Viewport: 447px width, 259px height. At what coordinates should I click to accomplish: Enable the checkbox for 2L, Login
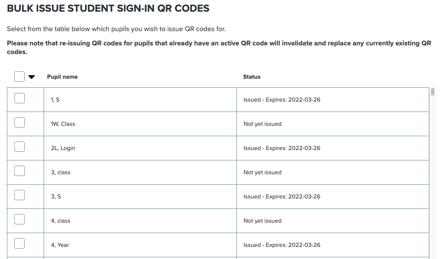tap(19, 146)
